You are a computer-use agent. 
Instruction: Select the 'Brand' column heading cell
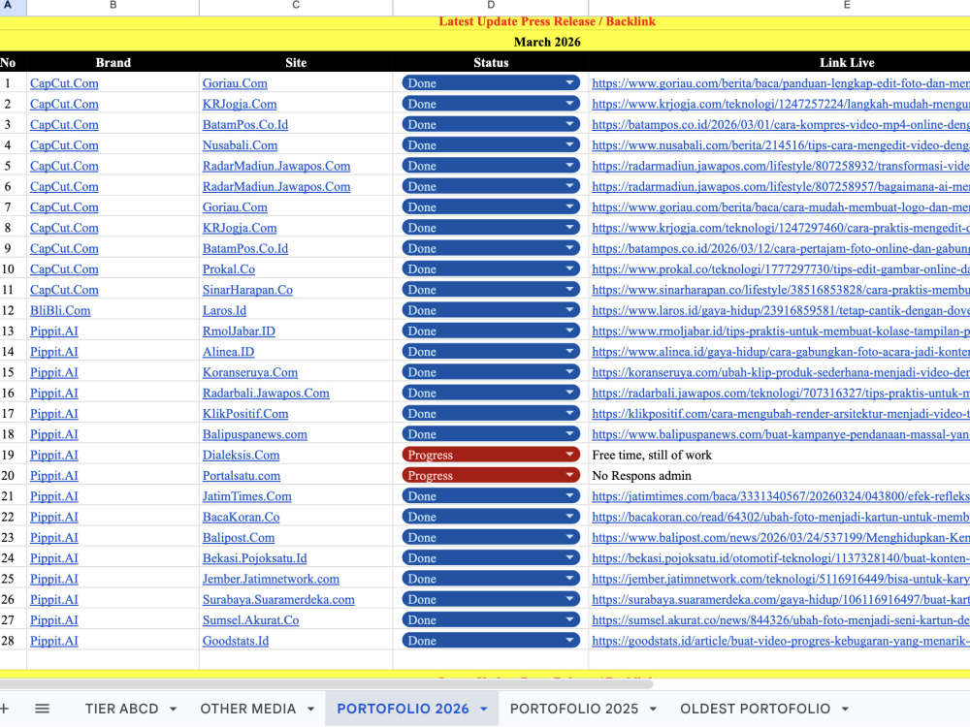tap(113, 62)
